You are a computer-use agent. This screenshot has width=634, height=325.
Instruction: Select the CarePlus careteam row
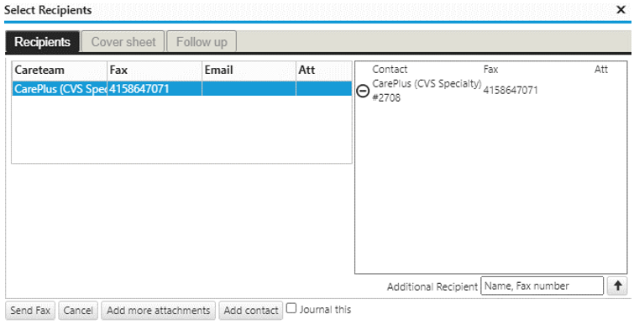click(181, 88)
